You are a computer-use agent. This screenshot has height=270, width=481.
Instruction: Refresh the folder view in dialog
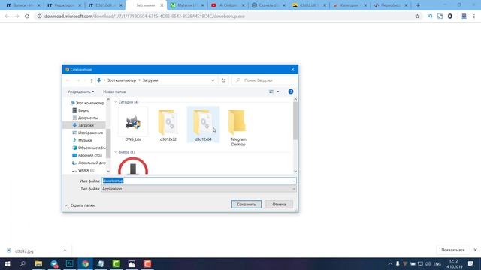pyautogui.click(x=223, y=80)
